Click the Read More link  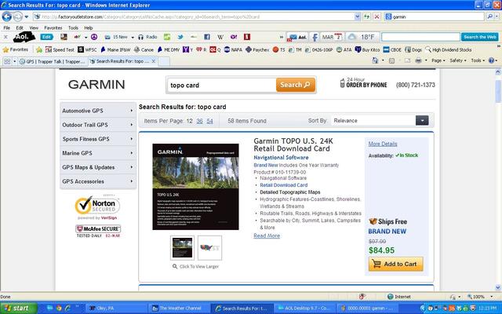267,235
